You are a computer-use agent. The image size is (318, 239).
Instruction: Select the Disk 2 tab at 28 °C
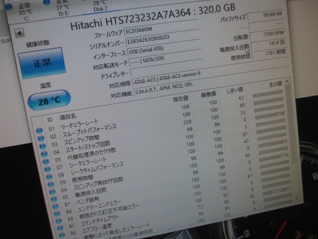(x=100, y=6)
